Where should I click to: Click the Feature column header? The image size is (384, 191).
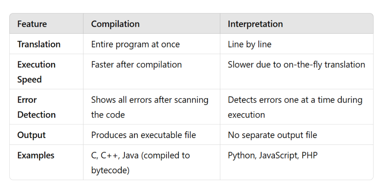click(32, 24)
